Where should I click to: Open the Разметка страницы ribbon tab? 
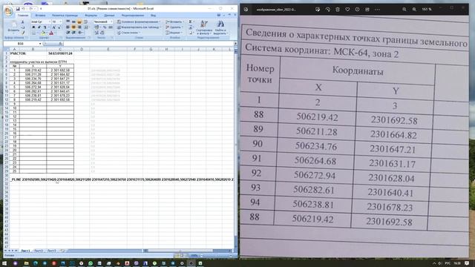click(x=65, y=15)
